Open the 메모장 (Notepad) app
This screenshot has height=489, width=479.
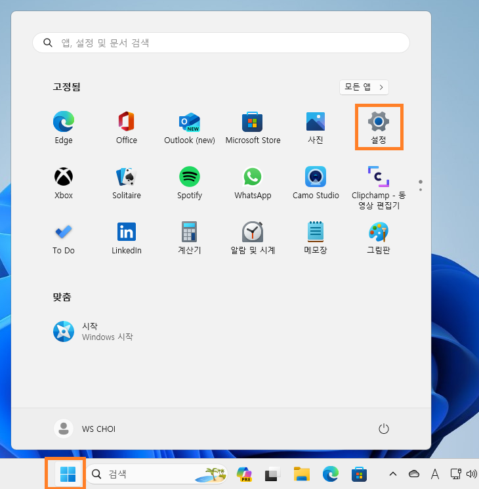tap(316, 238)
